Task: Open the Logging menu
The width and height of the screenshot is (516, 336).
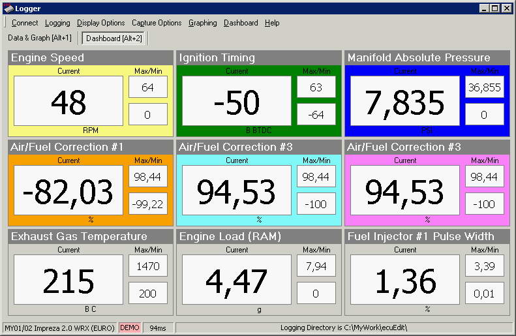Action: pyautogui.click(x=57, y=23)
